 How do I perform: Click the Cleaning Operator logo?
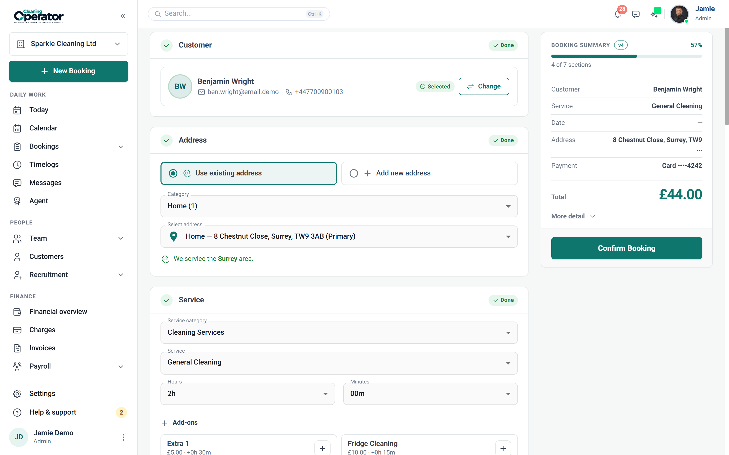pyautogui.click(x=38, y=16)
